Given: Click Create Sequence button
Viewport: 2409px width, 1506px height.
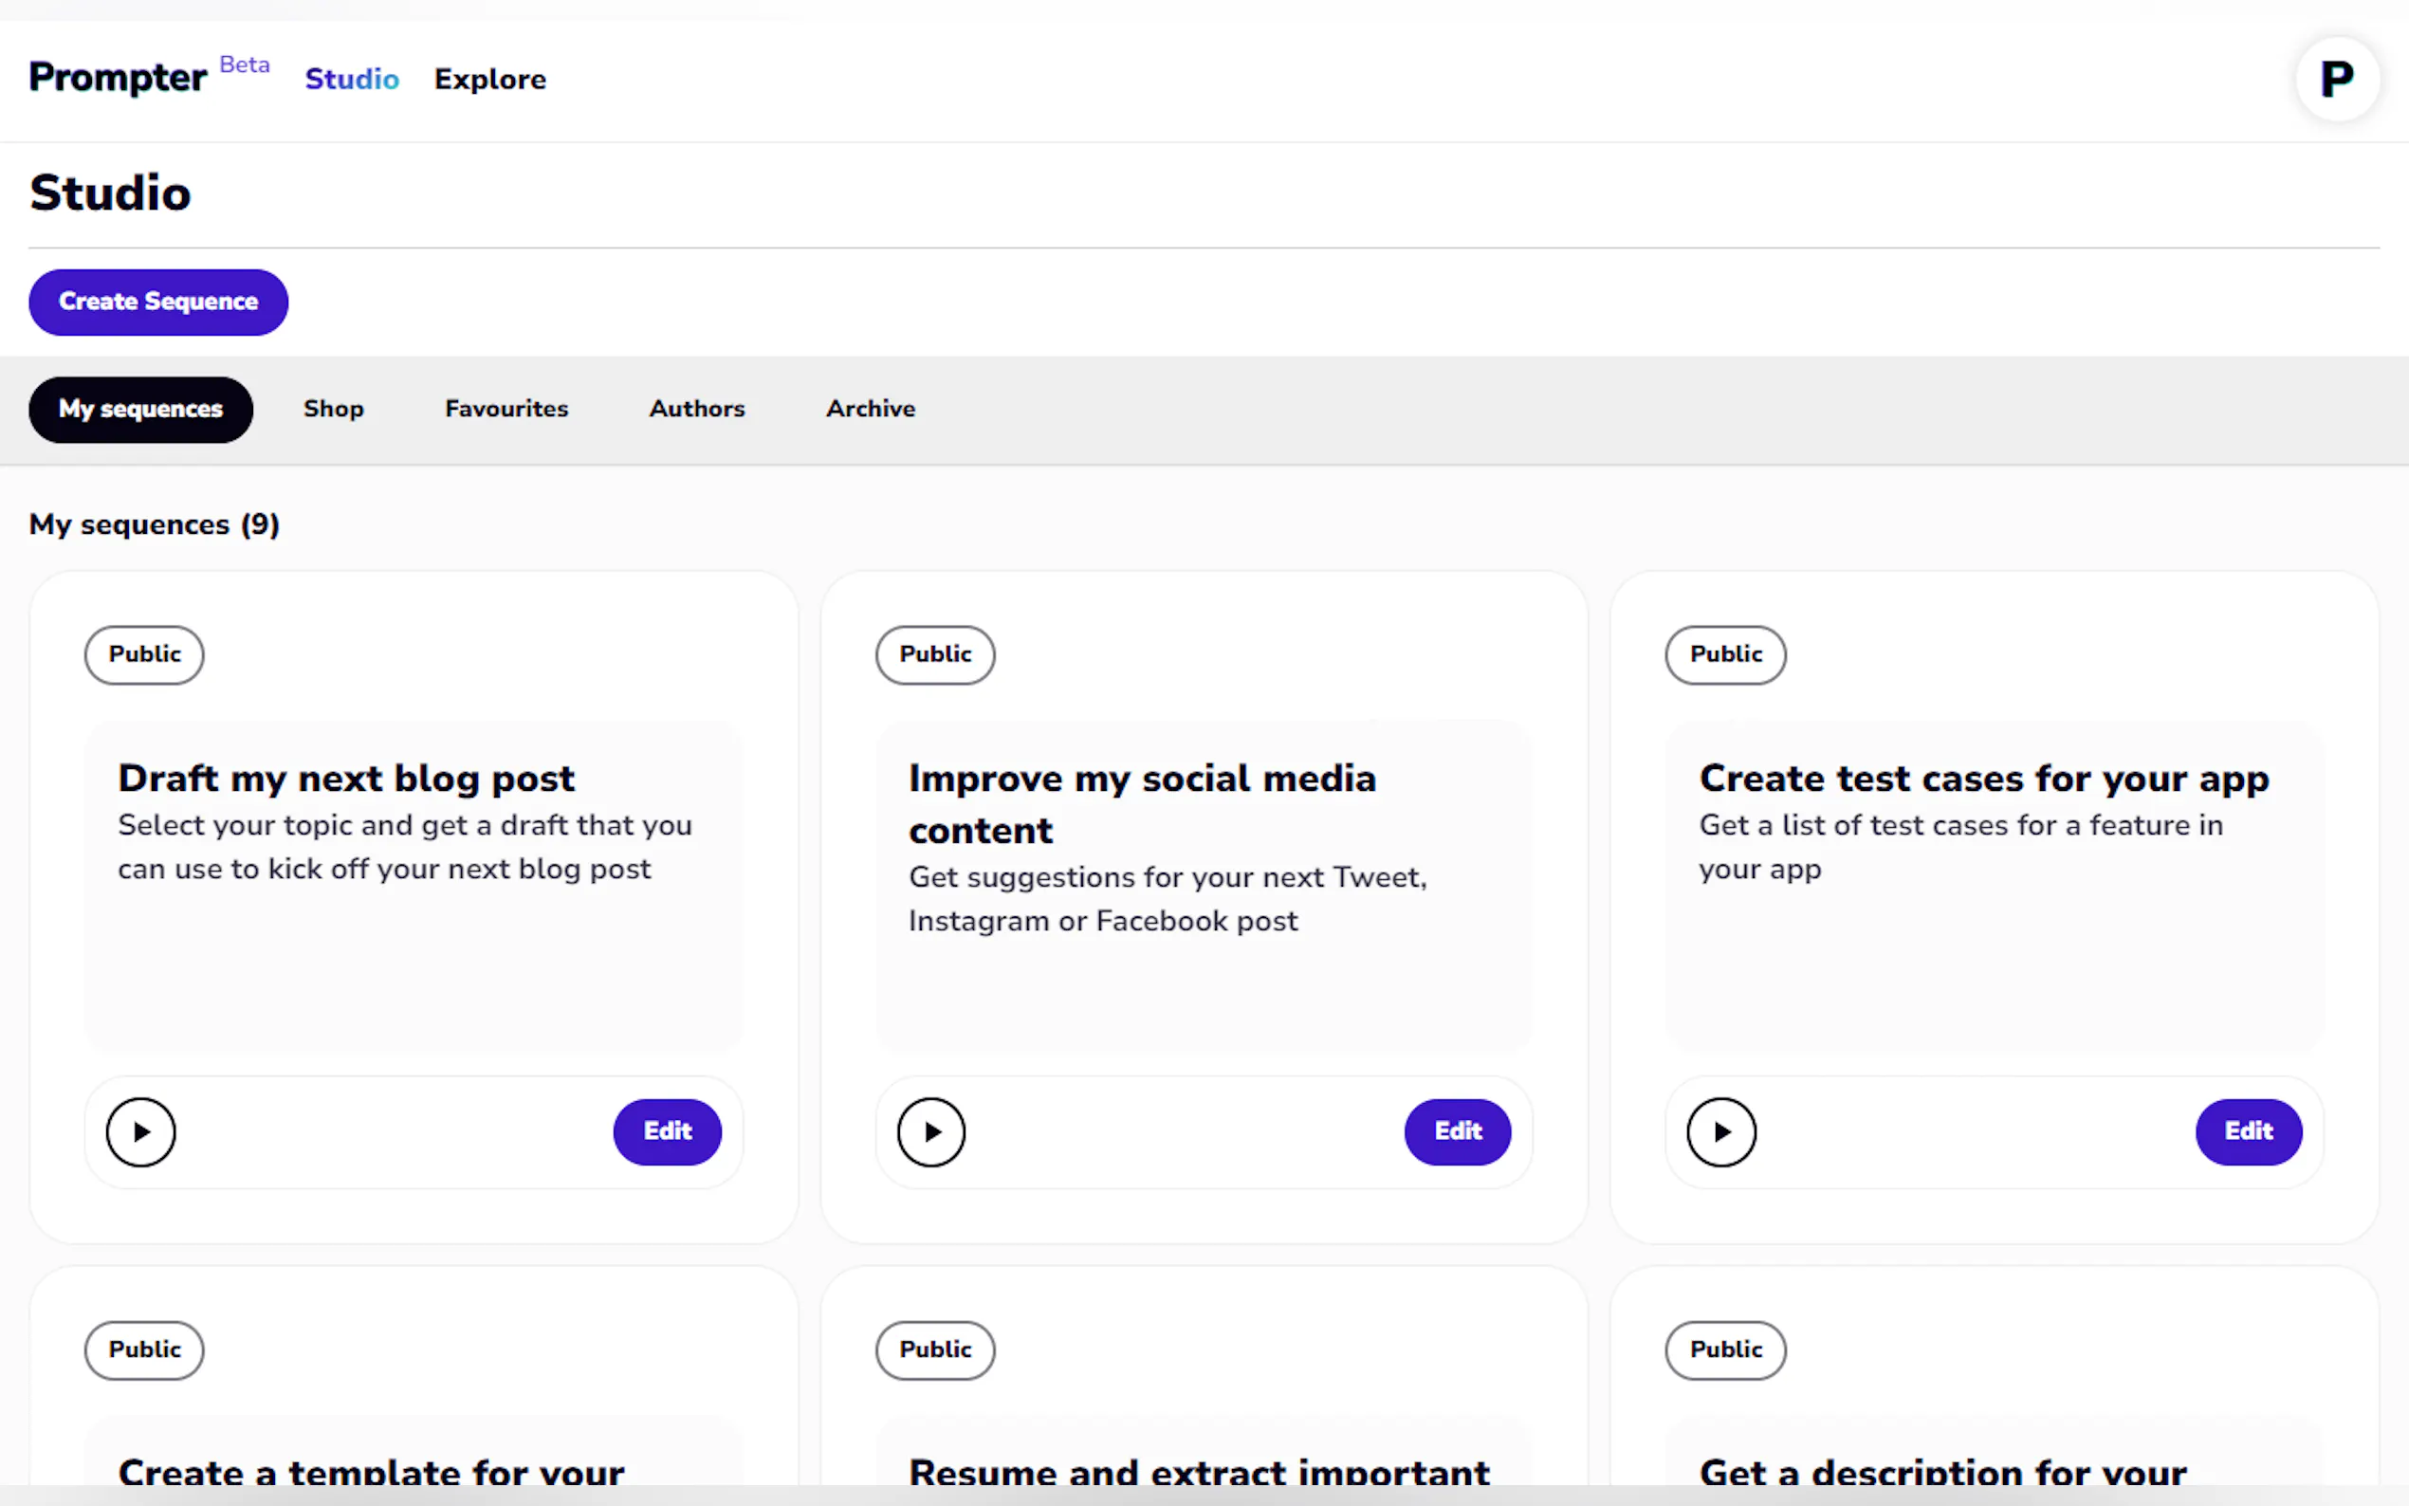Looking at the screenshot, I should tap(158, 302).
